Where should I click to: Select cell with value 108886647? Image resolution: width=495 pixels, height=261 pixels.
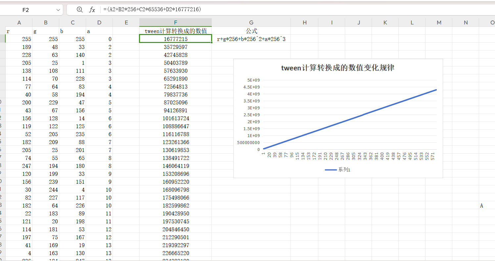(176, 126)
